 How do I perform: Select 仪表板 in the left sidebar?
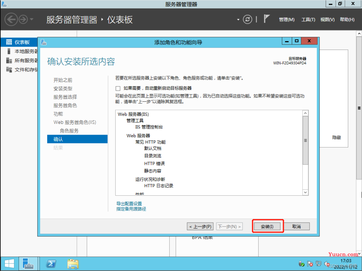tap(19, 42)
